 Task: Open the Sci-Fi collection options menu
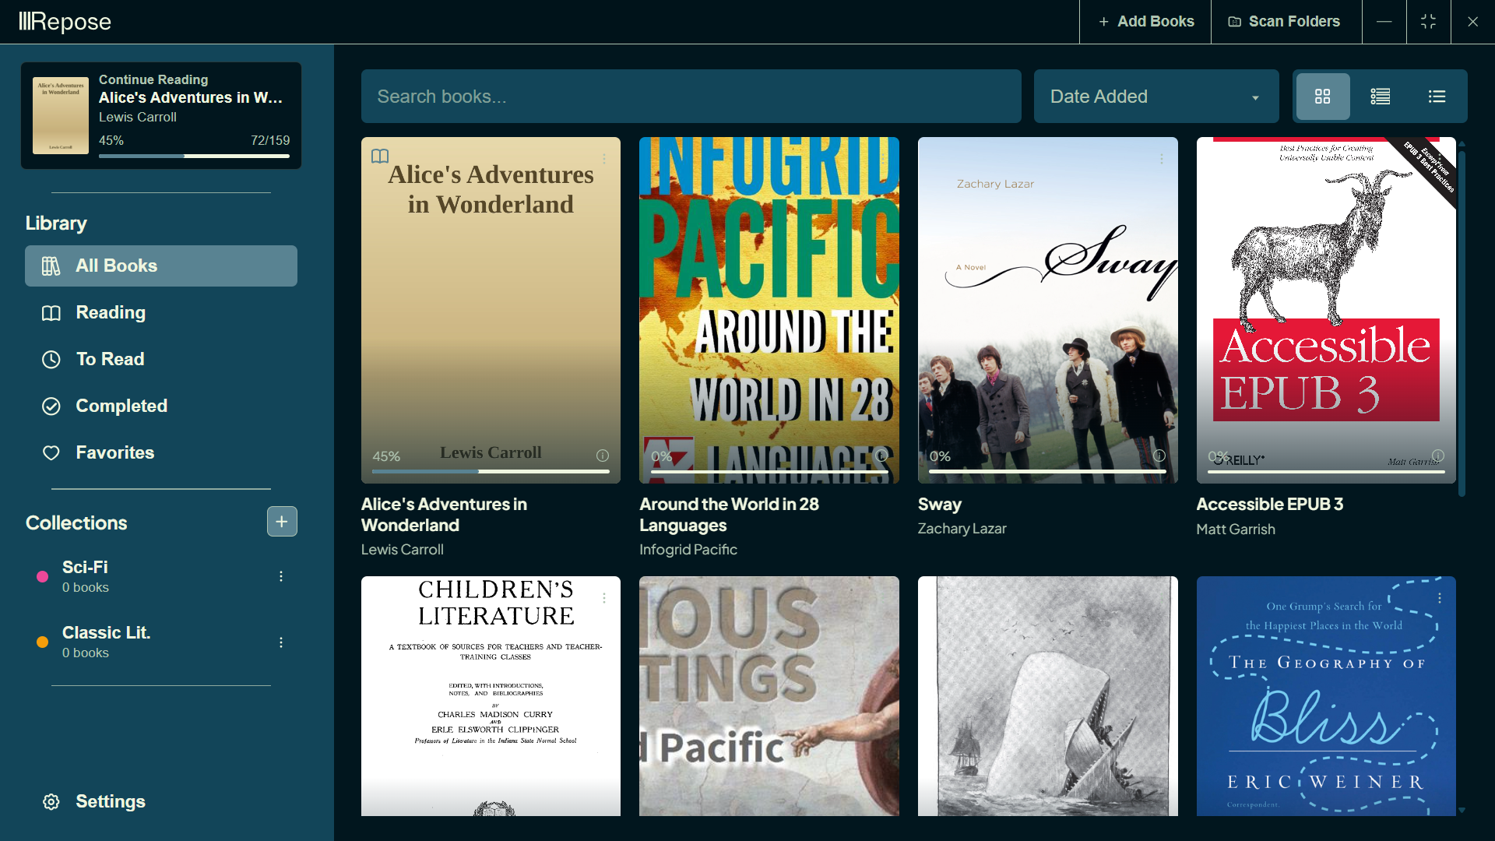pos(281,576)
